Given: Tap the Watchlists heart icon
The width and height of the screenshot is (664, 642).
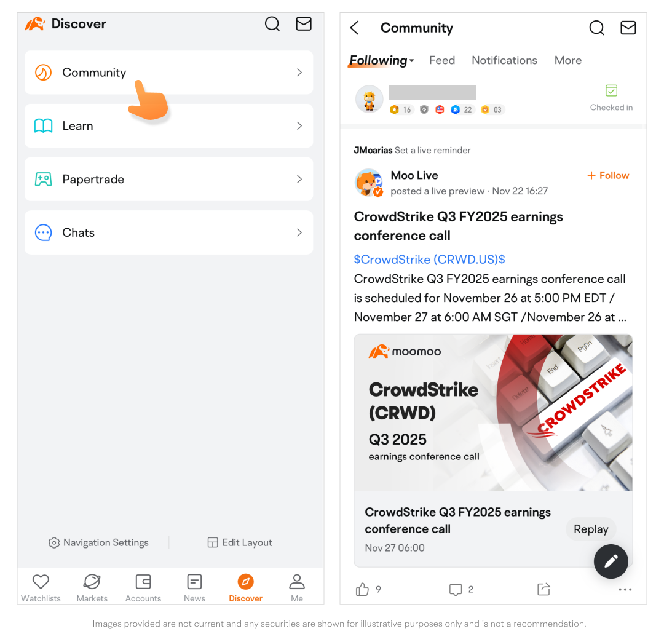Looking at the screenshot, I should 41,582.
